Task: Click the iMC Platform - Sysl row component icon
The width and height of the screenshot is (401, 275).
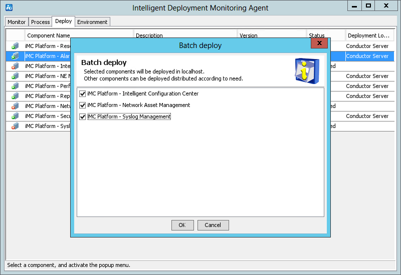Action: coord(15,126)
